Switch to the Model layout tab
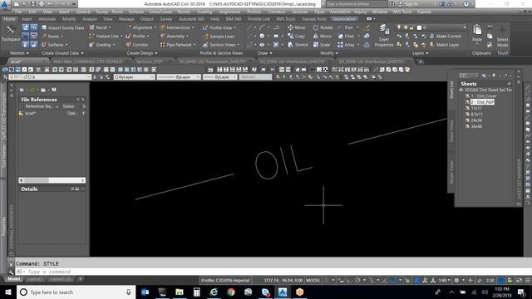The width and height of the screenshot is (532, 299). tap(14, 279)
